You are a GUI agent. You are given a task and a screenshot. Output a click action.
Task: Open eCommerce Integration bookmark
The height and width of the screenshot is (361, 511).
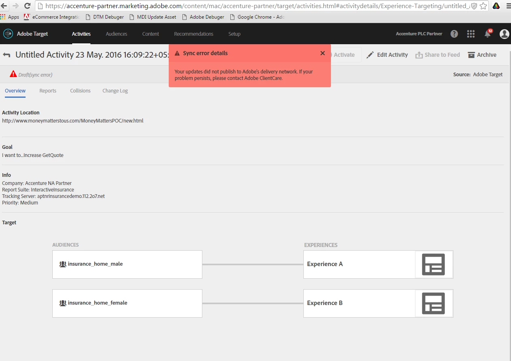coord(52,17)
